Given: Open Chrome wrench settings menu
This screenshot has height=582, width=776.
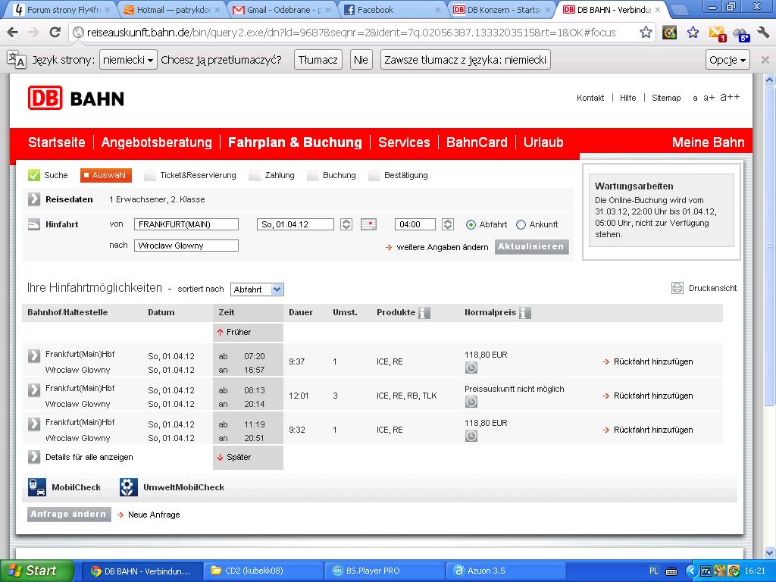Looking at the screenshot, I should click(x=763, y=33).
